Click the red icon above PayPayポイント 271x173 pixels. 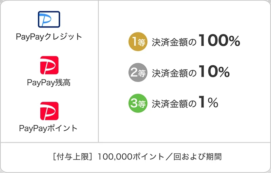[x=49, y=111]
